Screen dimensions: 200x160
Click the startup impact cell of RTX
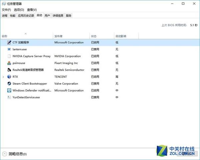[117, 77]
